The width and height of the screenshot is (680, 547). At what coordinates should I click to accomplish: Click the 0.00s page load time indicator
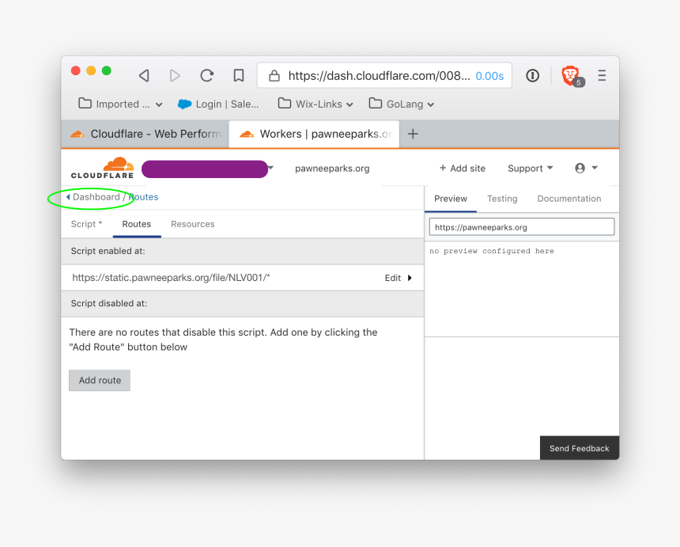[489, 76]
